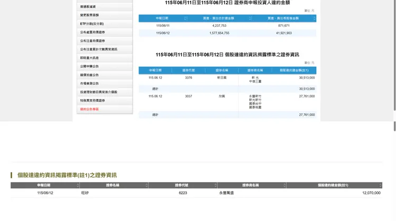Sort by 買進、賣出合計總金額 arrow icon
Screen dimensions: 396x221
click(x=250, y=18)
